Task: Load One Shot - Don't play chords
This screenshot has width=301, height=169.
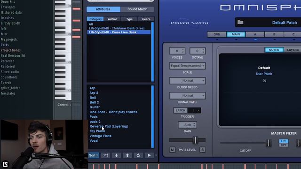Action: pos(113,112)
